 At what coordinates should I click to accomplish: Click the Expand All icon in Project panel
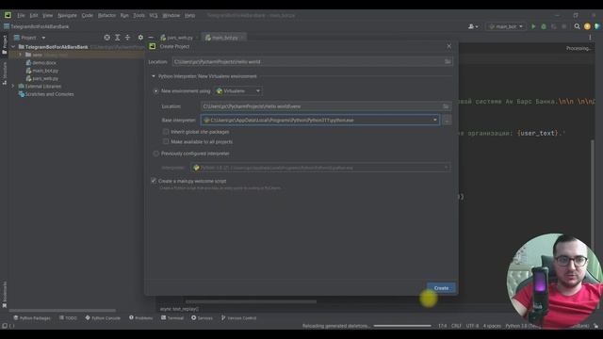tap(117, 38)
